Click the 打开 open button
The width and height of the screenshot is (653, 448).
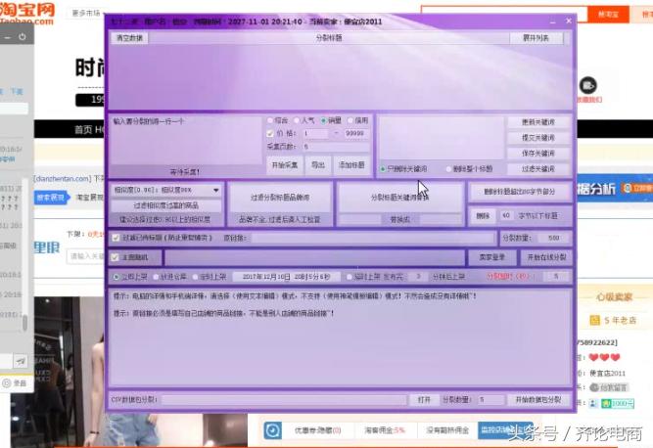[x=424, y=400]
